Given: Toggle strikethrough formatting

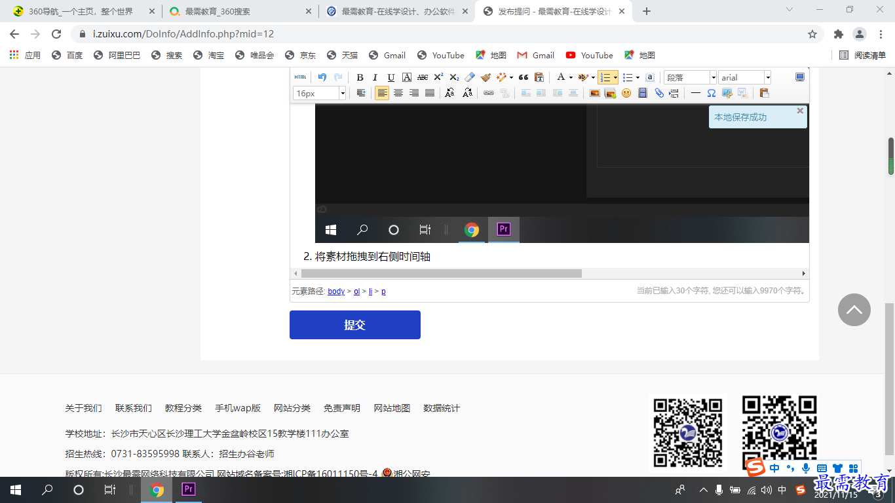Looking at the screenshot, I should pyautogui.click(x=423, y=77).
